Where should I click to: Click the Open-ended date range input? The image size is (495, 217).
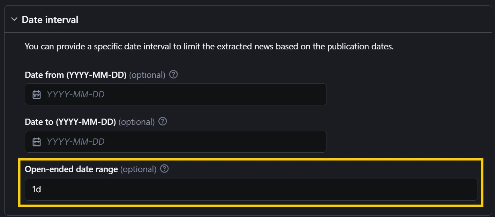click(x=251, y=190)
